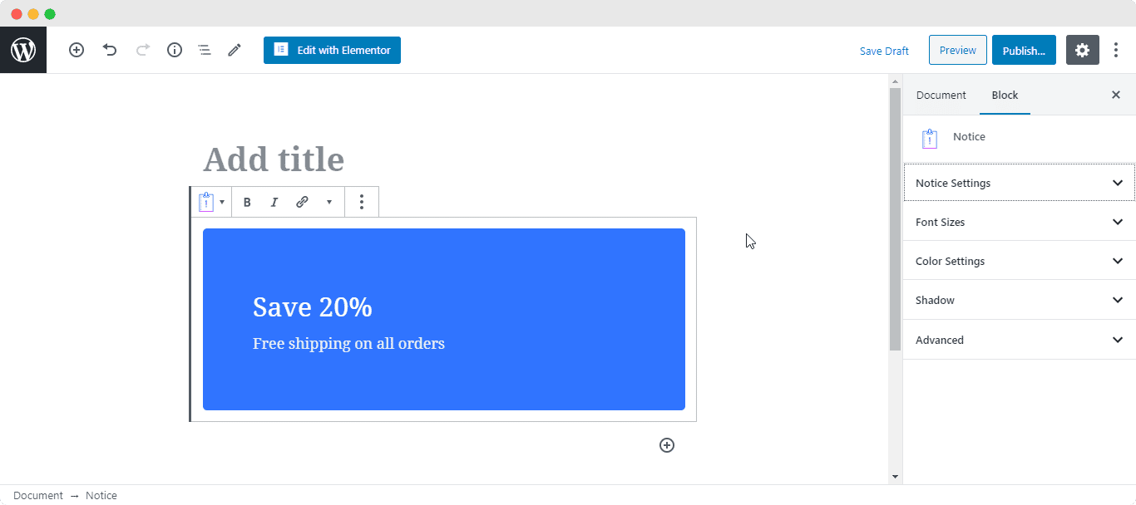Image resolution: width=1136 pixels, height=505 pixels.
Task: Expand the Color Settings panel
Action: tap(1019, 261)
